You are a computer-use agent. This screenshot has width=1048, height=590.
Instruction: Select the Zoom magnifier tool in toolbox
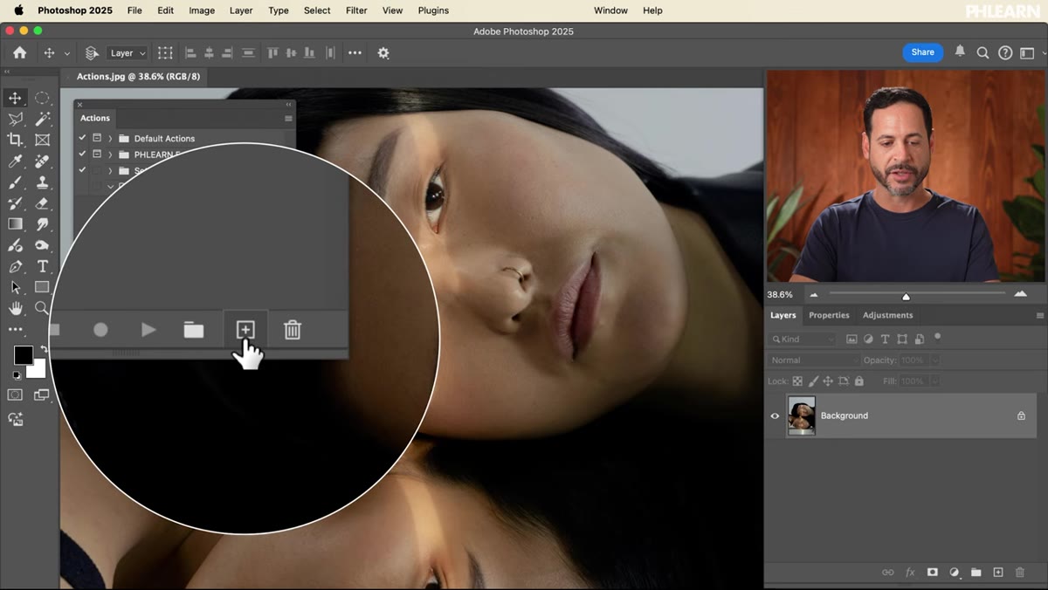42,308
